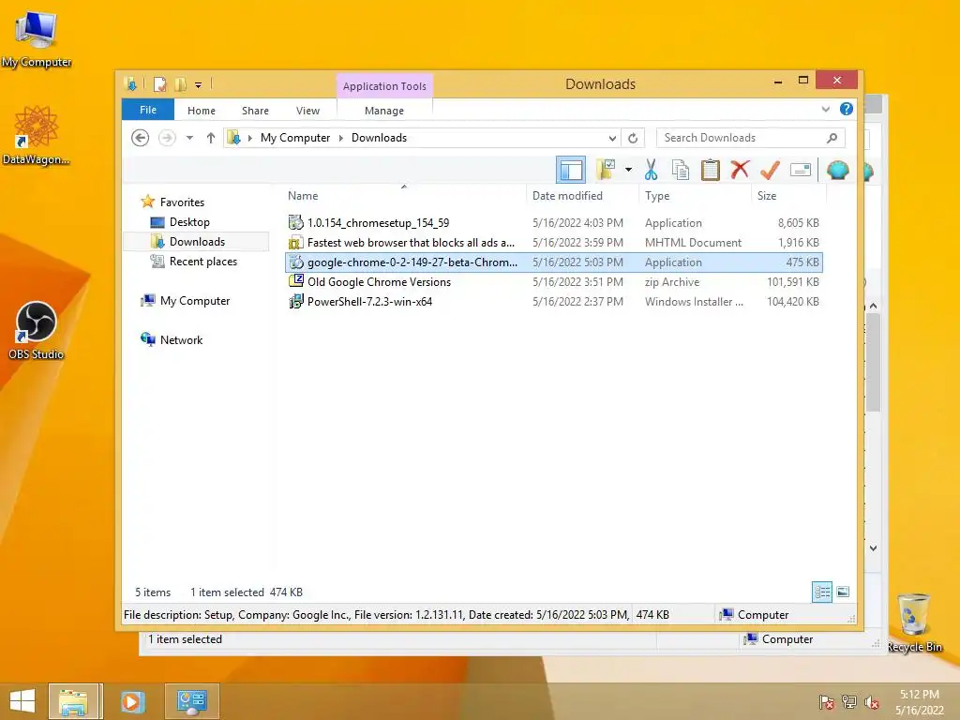Click the teal shell icon in toolbar
The height and width of the screenshot is (720, 960).
pyautogui.click(x=837, y=170)
